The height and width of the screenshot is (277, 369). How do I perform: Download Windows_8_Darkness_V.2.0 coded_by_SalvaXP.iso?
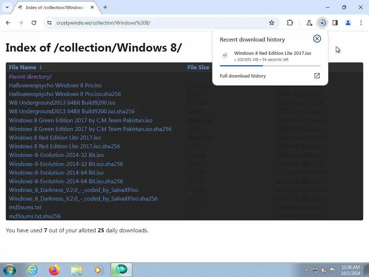[74, 190]
